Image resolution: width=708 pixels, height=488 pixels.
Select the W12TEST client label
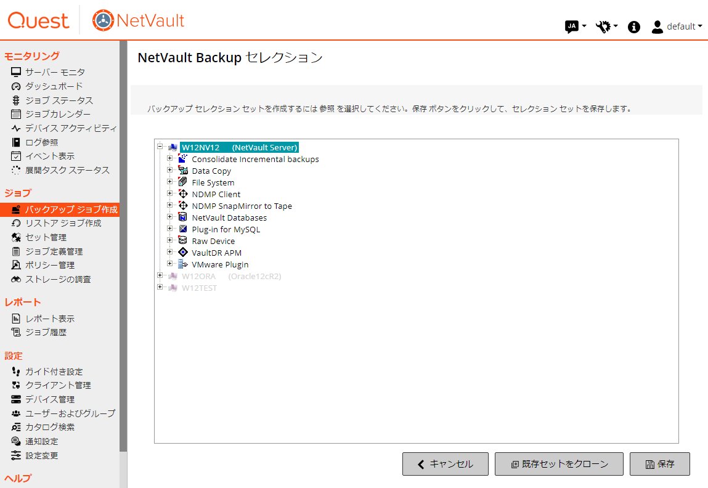point(199,288)
